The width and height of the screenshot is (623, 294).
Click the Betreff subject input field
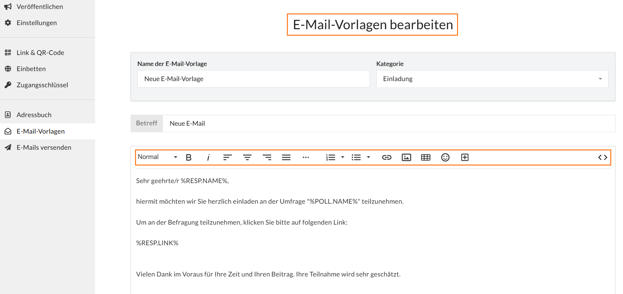tap(389, 123)
